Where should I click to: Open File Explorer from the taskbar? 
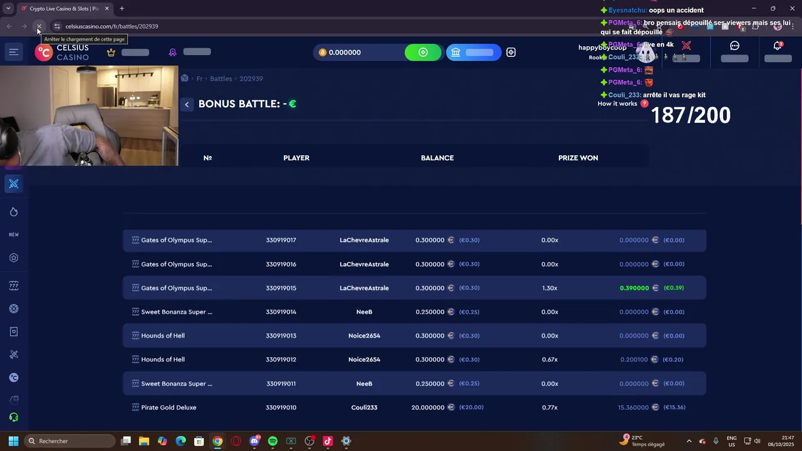tap(143, 441)
